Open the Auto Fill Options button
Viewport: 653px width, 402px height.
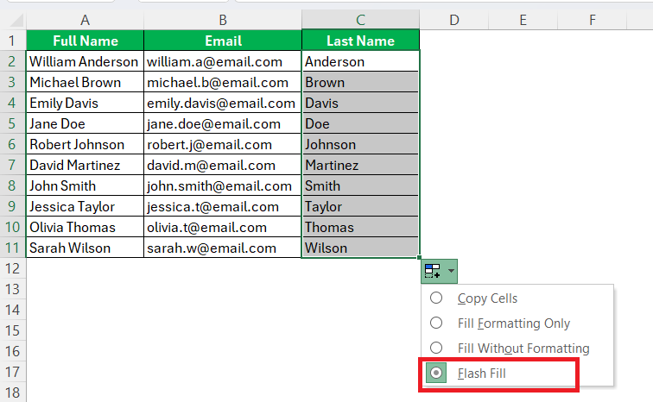(x=439, y=271)
